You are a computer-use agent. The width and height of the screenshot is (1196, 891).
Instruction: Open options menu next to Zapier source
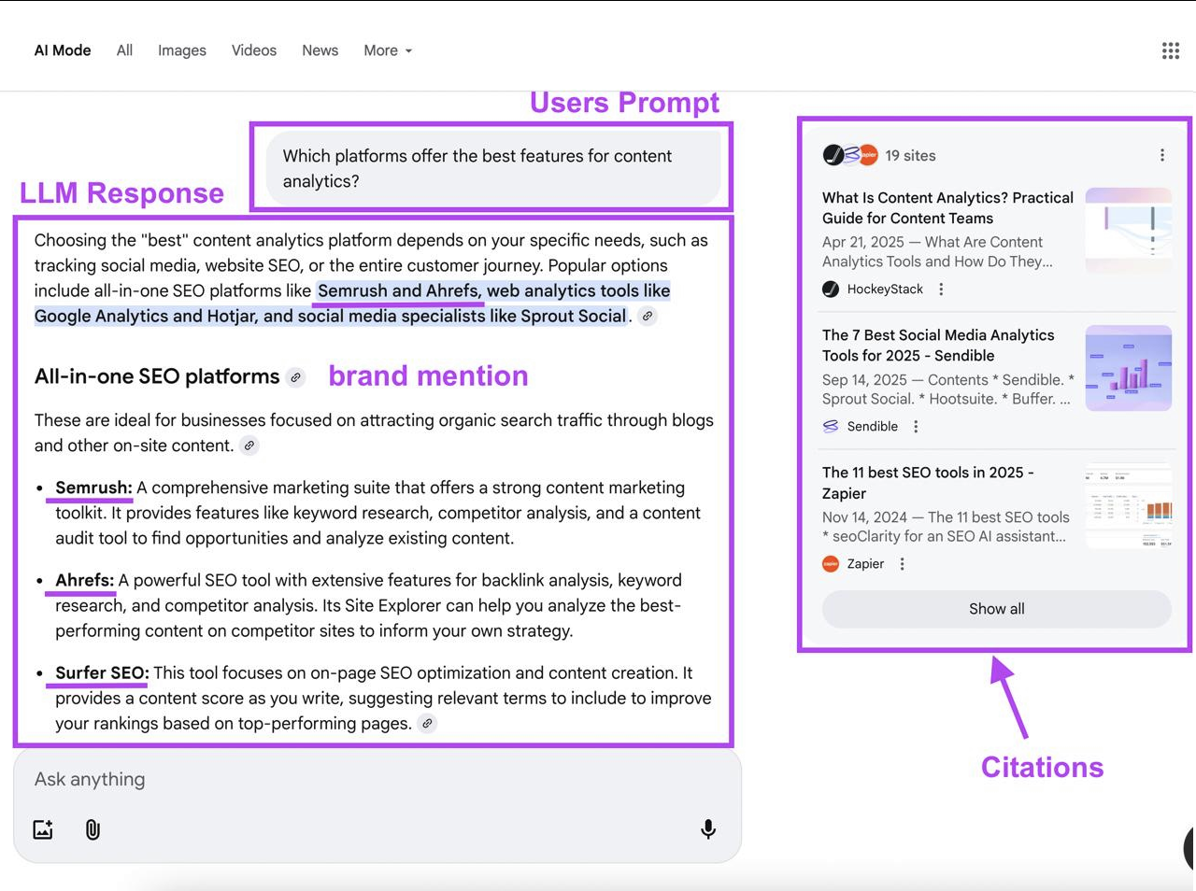pyautogui.click(x=902, y=564)
